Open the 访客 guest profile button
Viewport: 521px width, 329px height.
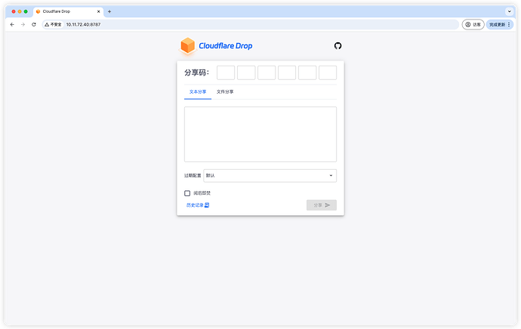coord(473,24)
